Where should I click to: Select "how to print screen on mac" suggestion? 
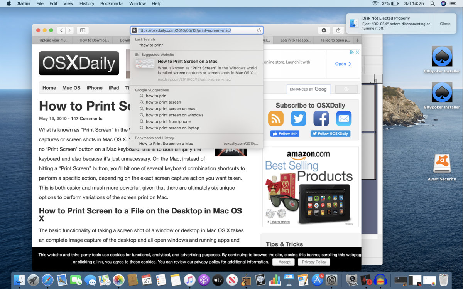[171, 109]
